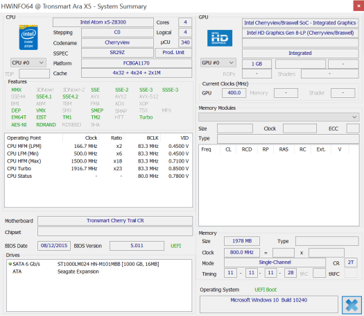Select the CPU LFM (Min) row

[98, 153]
